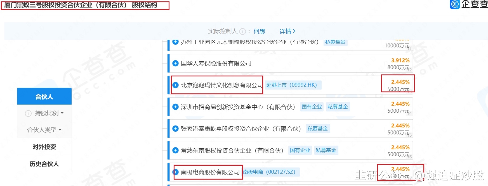Click 8000万元 amount on 国华人寿 row
488x186 pixels.
click(x=398, y=67)
